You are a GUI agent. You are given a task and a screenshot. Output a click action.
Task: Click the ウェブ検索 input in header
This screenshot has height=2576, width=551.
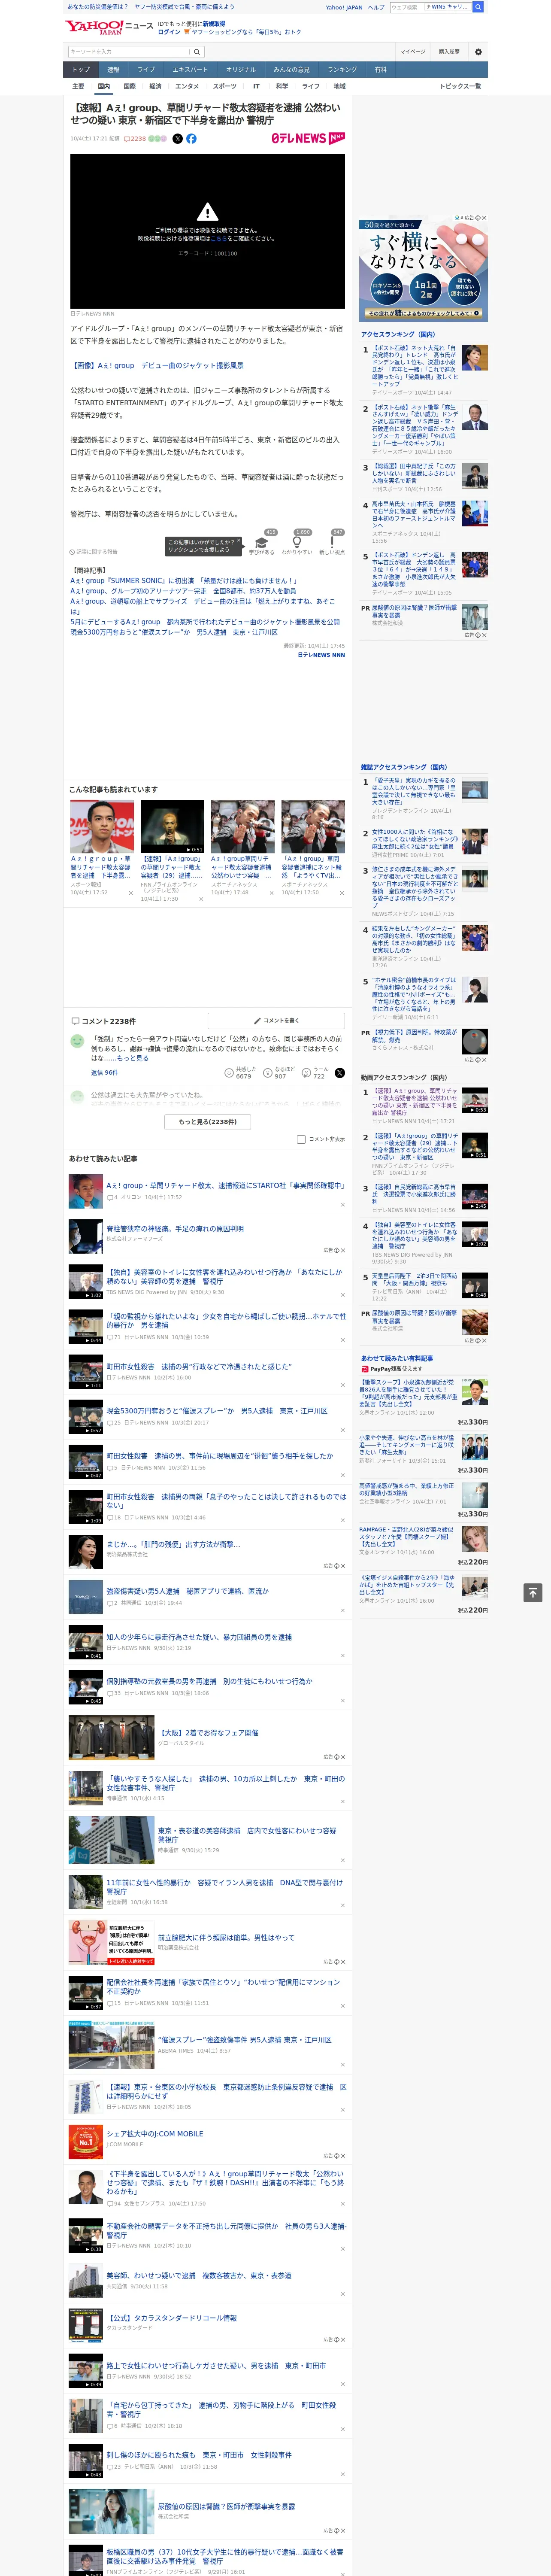tap(407, 7)
